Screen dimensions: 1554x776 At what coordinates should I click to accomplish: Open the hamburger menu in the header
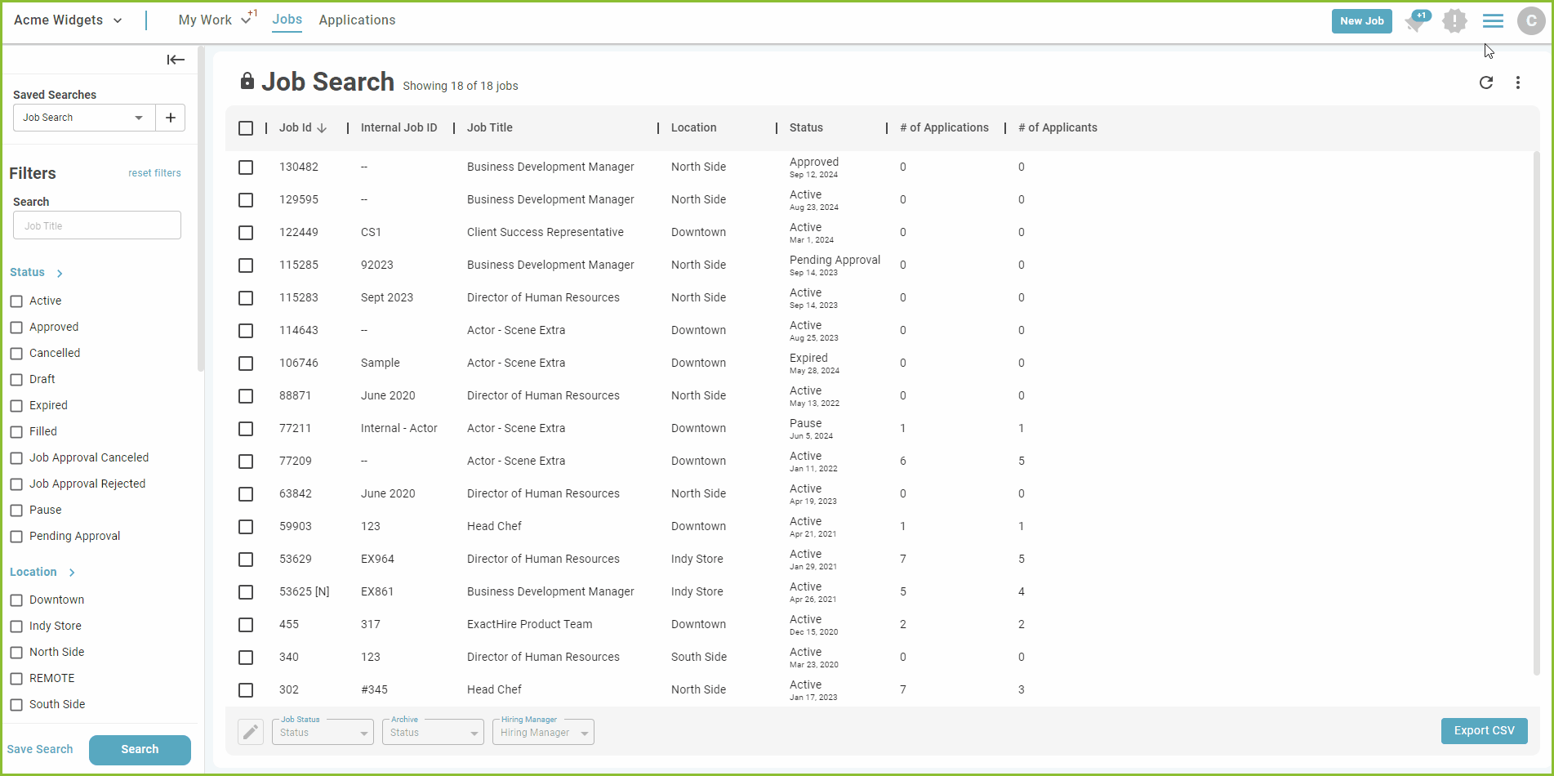click(x=1493, y=20)
